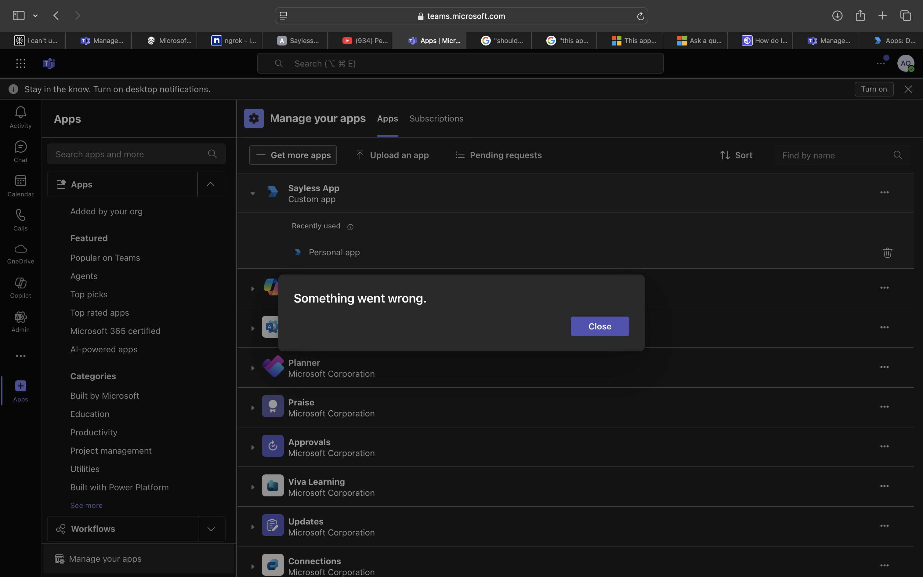923x577 pixels.
Task: Select the Project management category
Action: (x=110, y=451)
